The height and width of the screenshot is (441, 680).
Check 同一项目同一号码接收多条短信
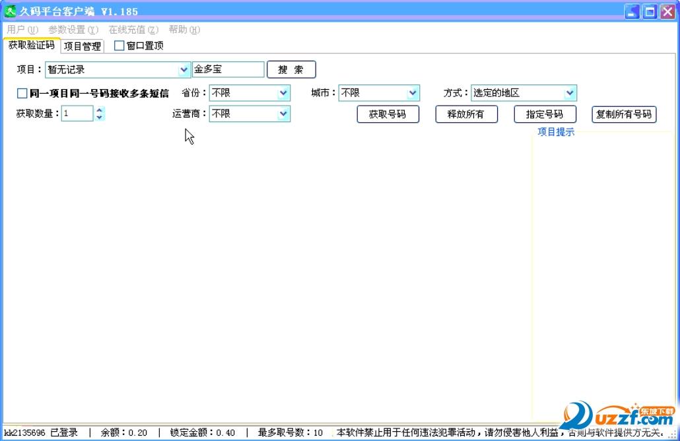point(22,92)
